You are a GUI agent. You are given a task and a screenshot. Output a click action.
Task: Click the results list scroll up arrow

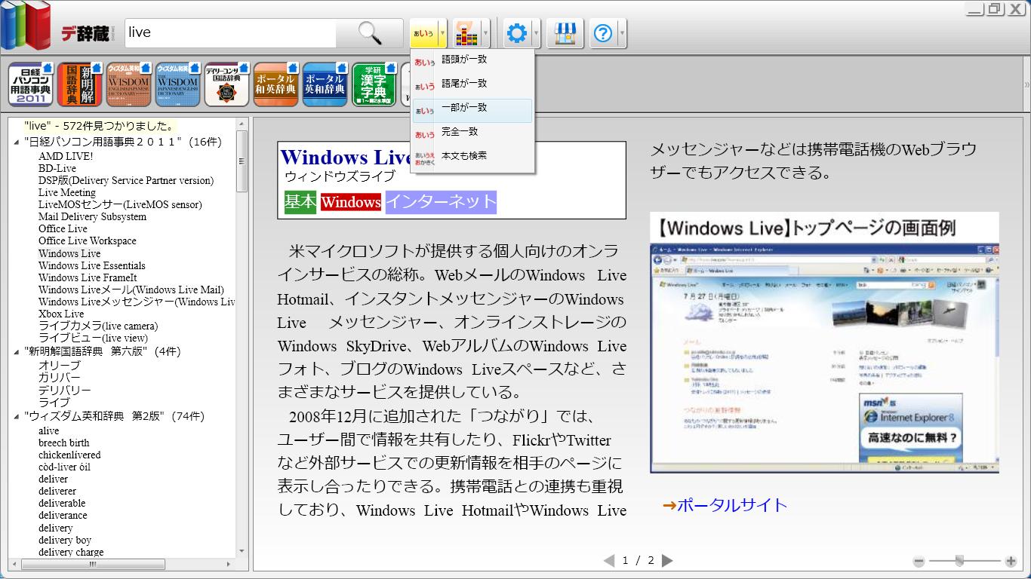point(242,124)
